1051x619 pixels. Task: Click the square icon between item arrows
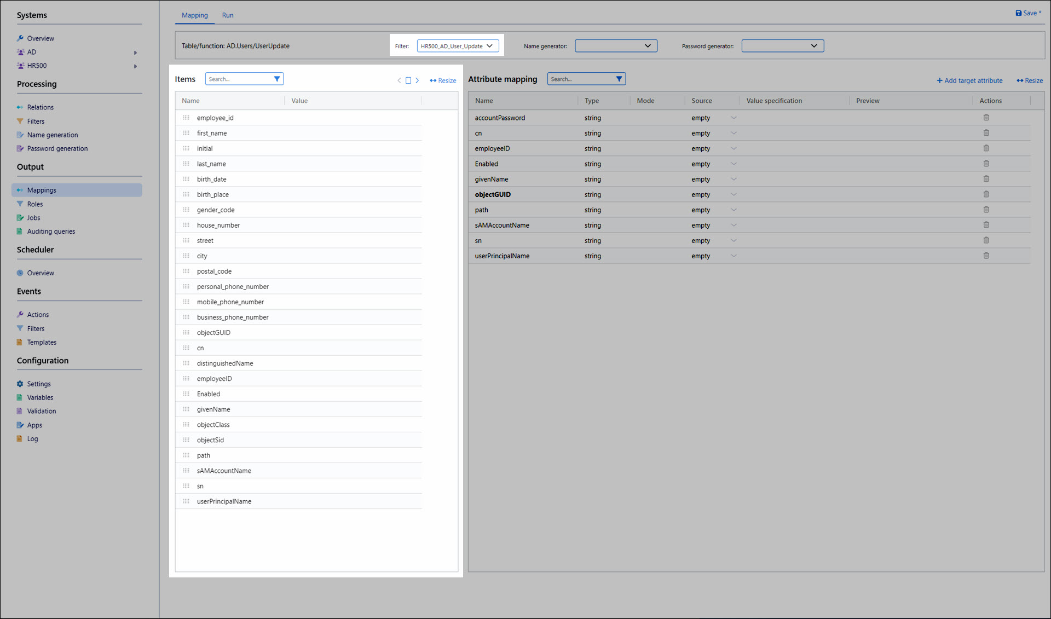point(408,80)
